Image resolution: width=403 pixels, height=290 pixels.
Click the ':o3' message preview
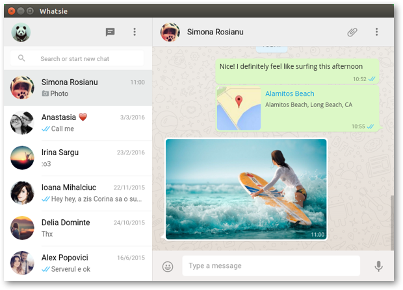46,163
